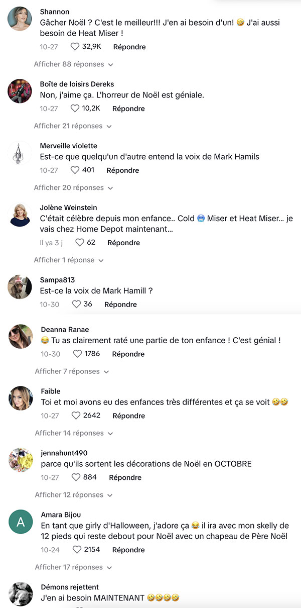
Task: Expand Afficher 88 réponses under Shannon
Action: coord(74,64)
